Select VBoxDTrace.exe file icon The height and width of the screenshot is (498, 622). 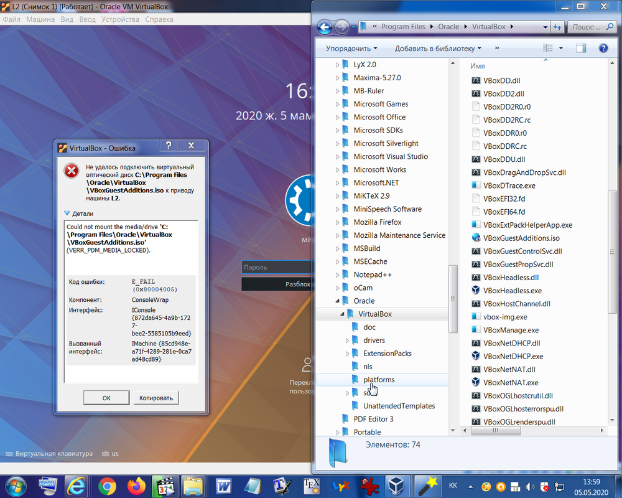476,185
